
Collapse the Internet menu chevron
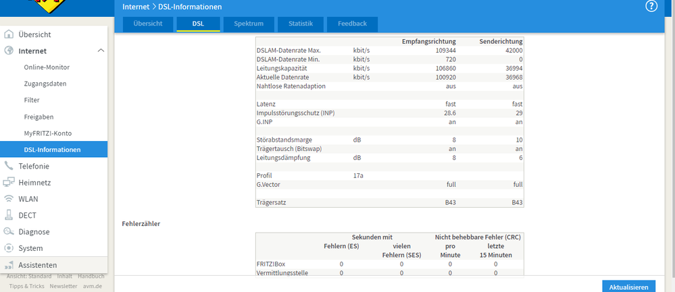pos(101,51)
